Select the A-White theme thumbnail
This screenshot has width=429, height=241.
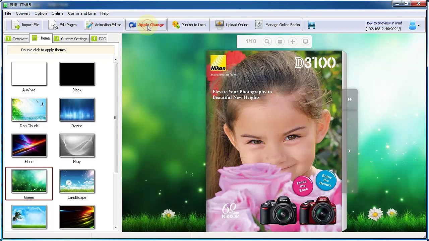click(x=29, y=74)
